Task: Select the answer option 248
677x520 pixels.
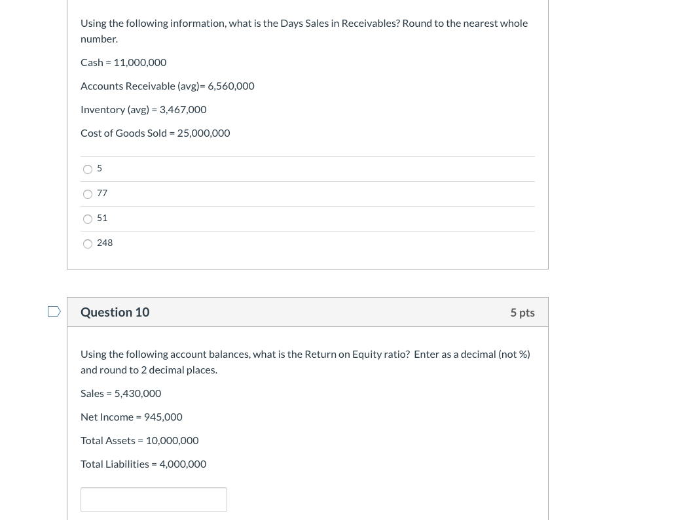Action: [x=88, y=244]
